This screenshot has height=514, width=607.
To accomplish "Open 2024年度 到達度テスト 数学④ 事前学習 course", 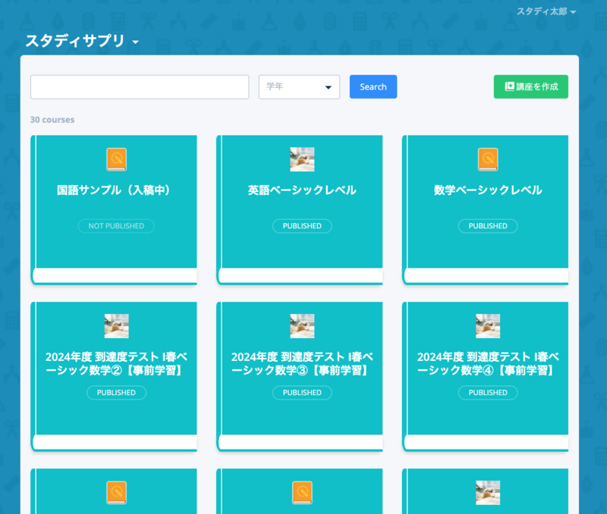I will pos(486,376).
